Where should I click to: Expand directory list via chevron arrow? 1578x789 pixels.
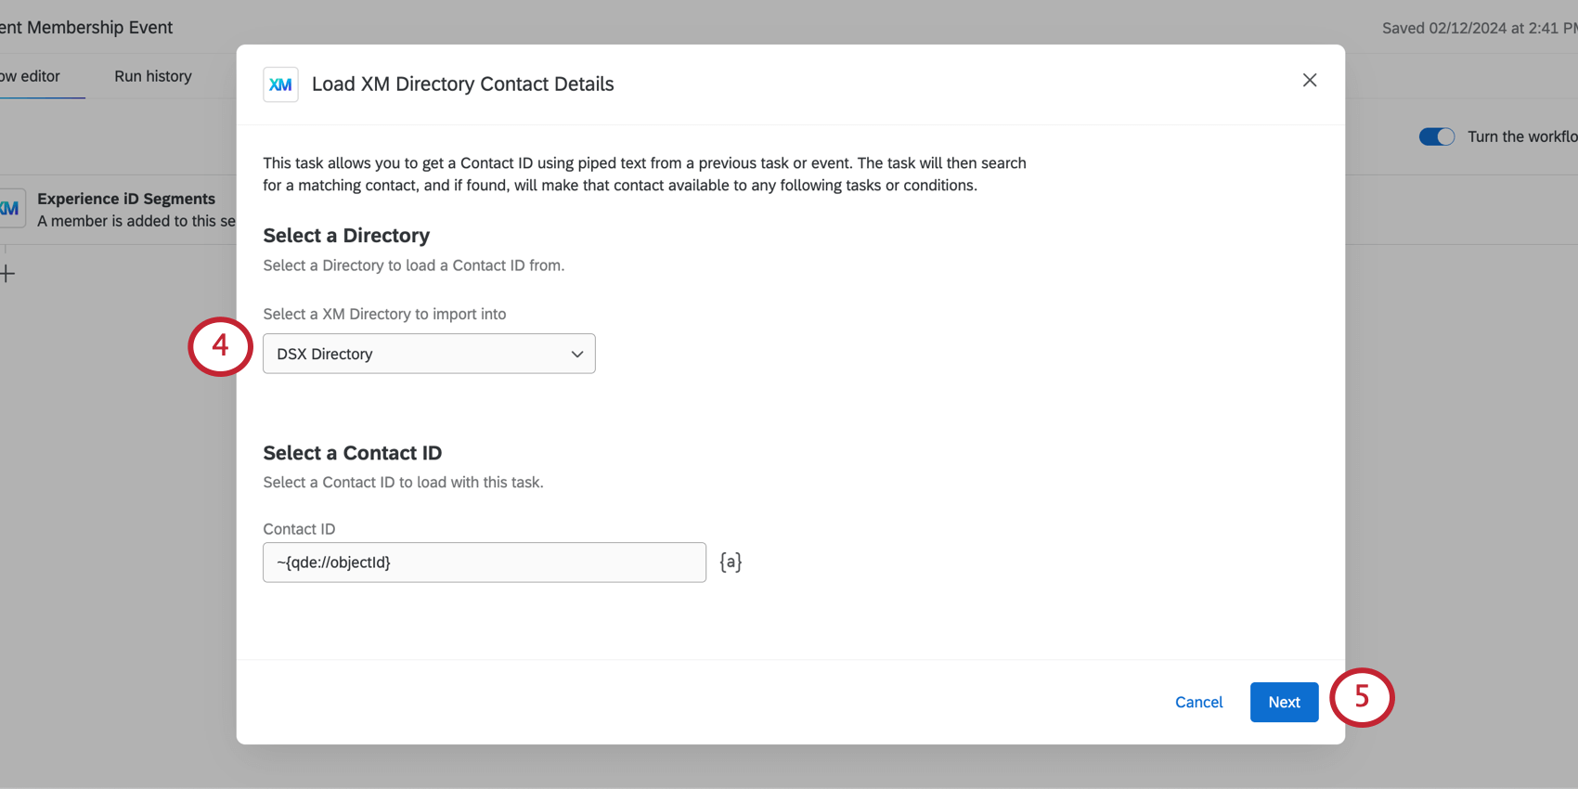point(576,355)
